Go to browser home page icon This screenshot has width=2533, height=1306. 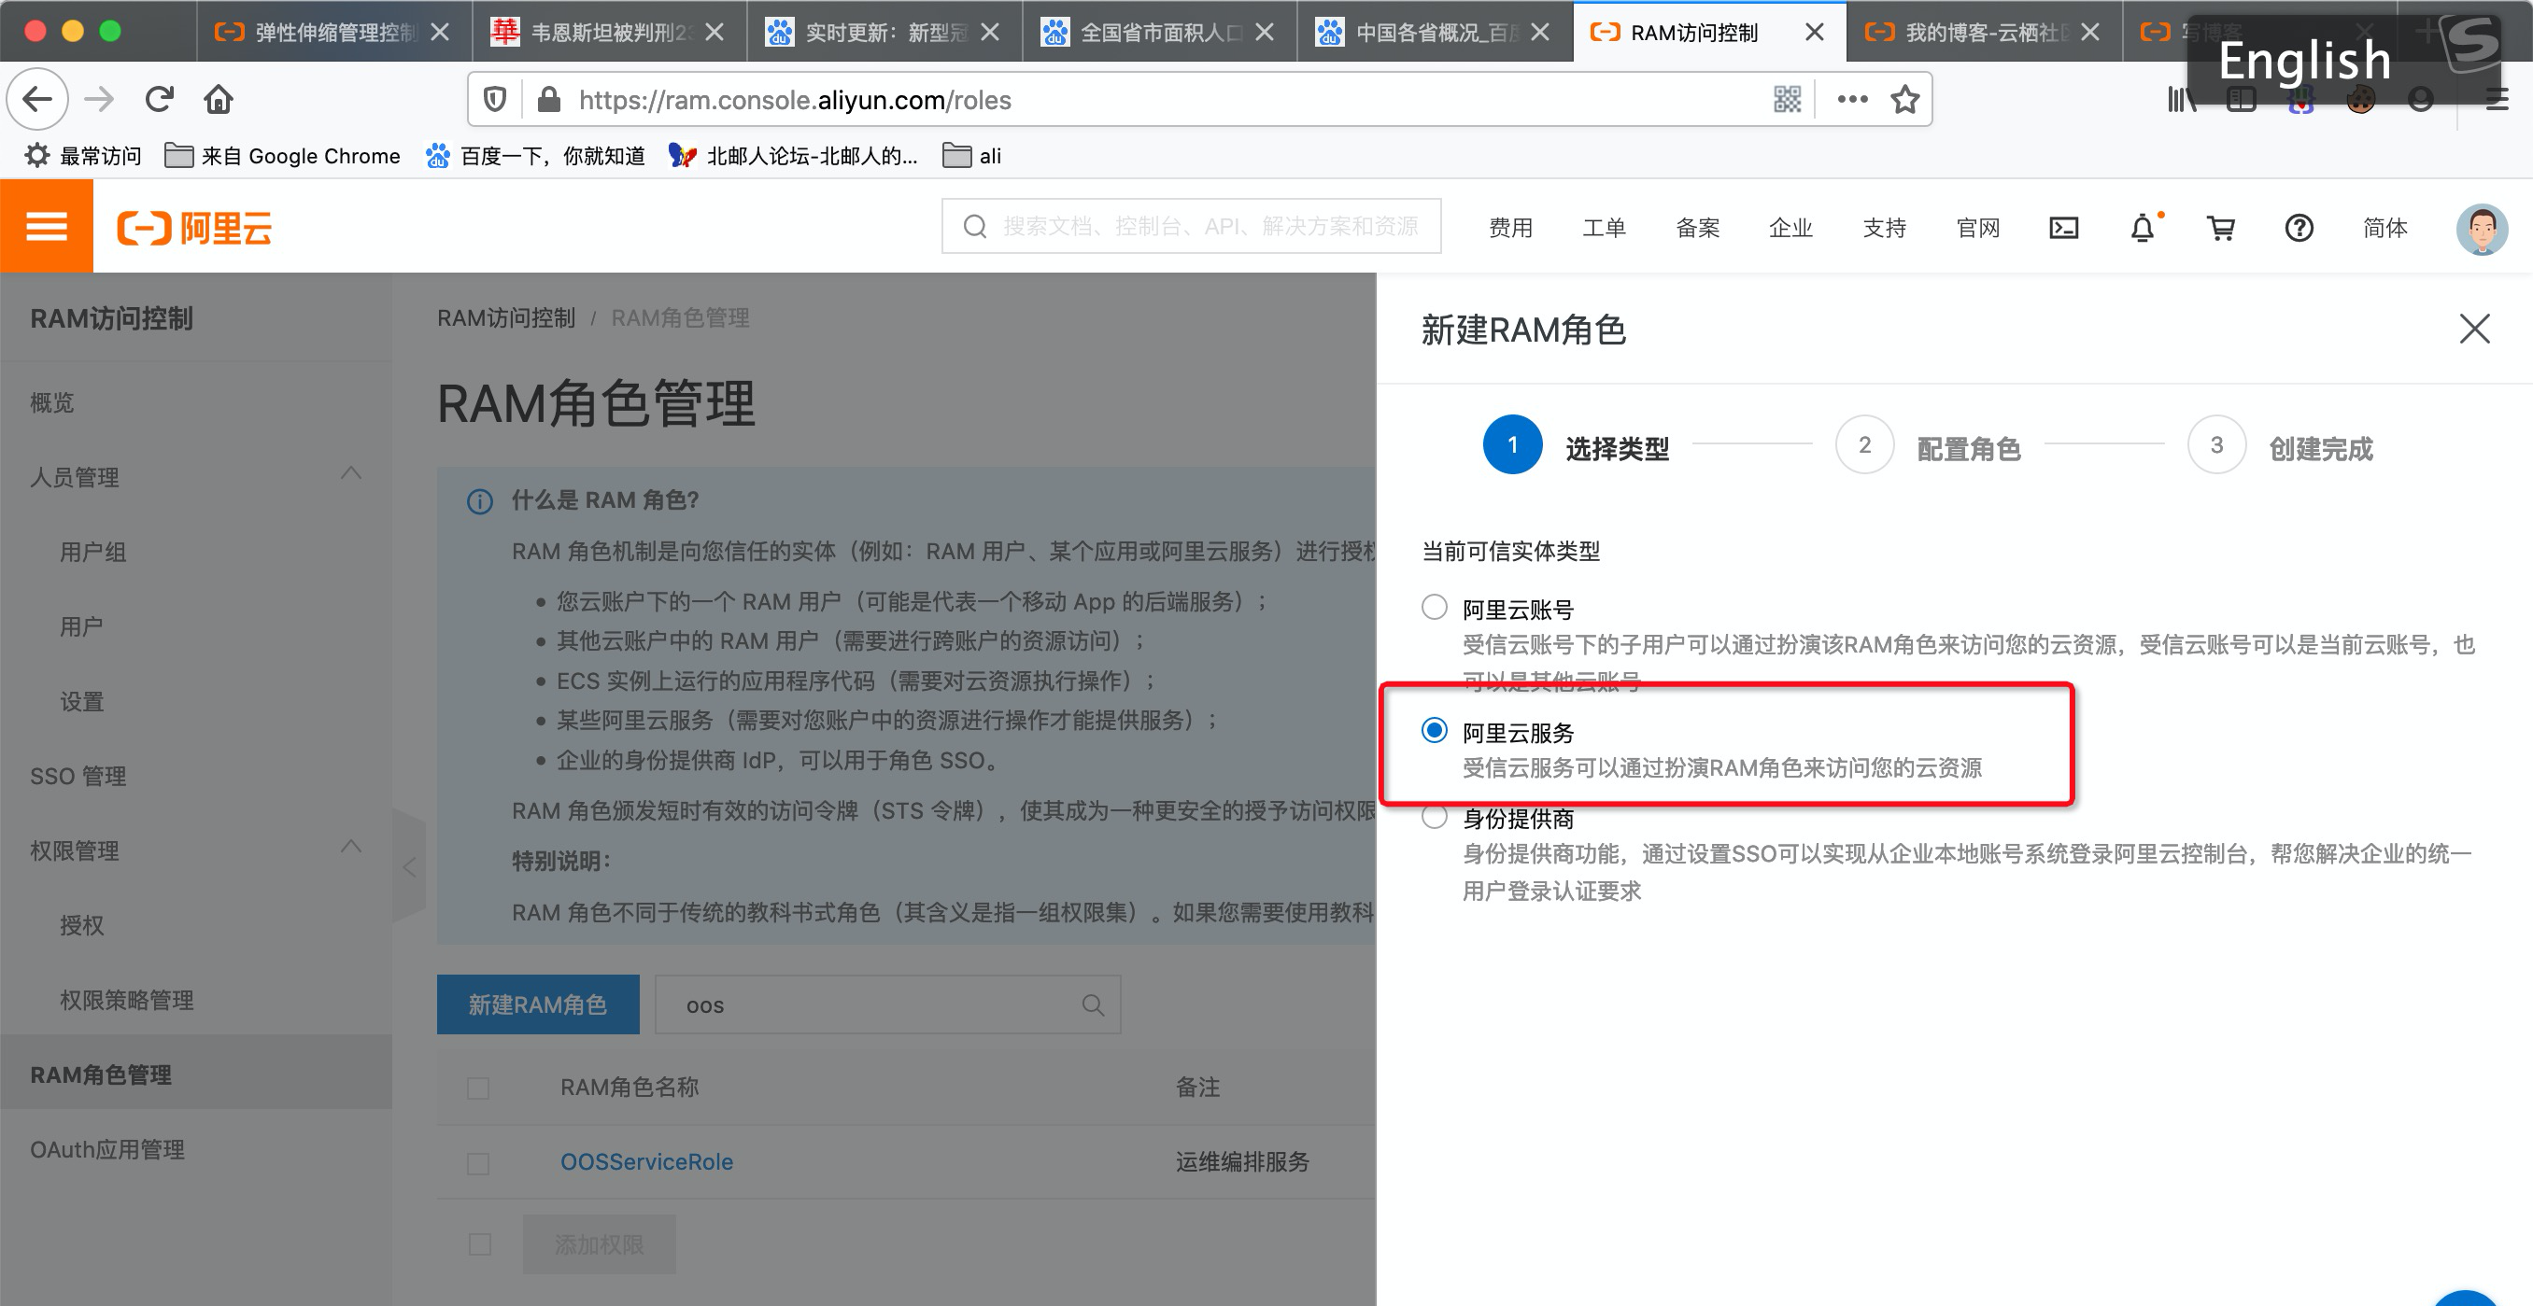[219, 99]
